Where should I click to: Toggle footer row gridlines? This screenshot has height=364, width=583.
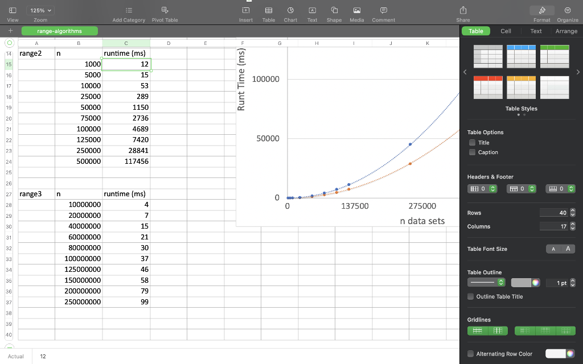point(565,330)
